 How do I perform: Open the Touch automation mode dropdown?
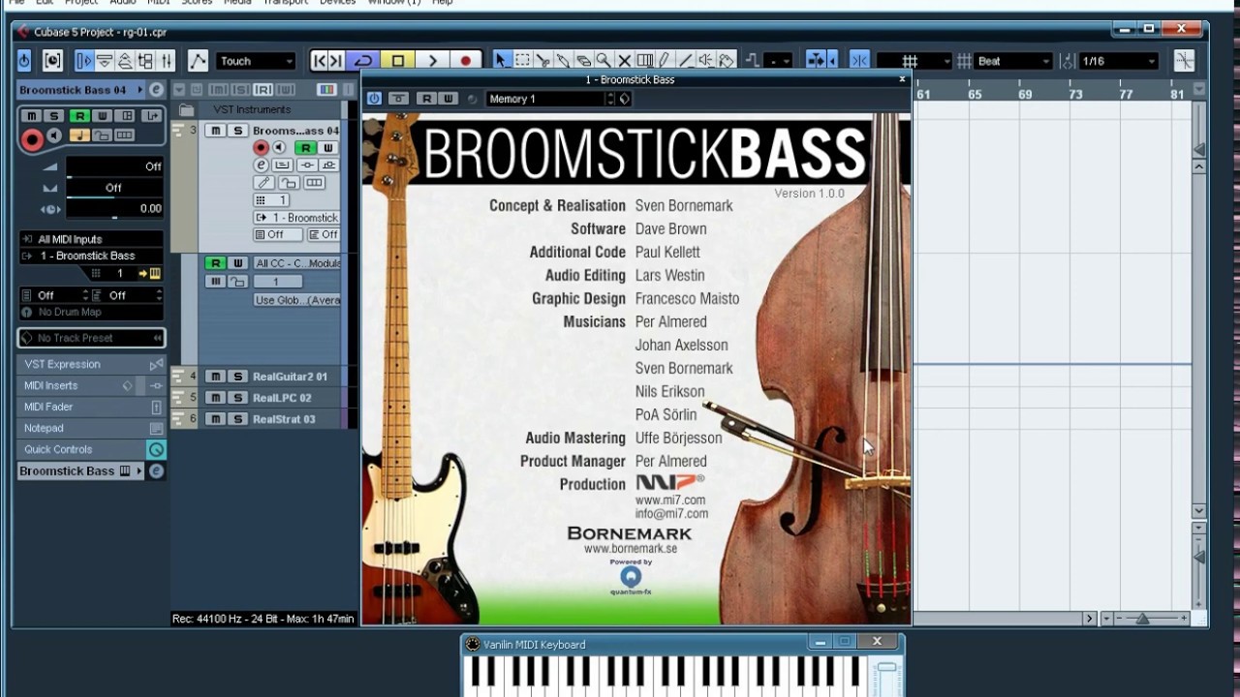point(256,61)
